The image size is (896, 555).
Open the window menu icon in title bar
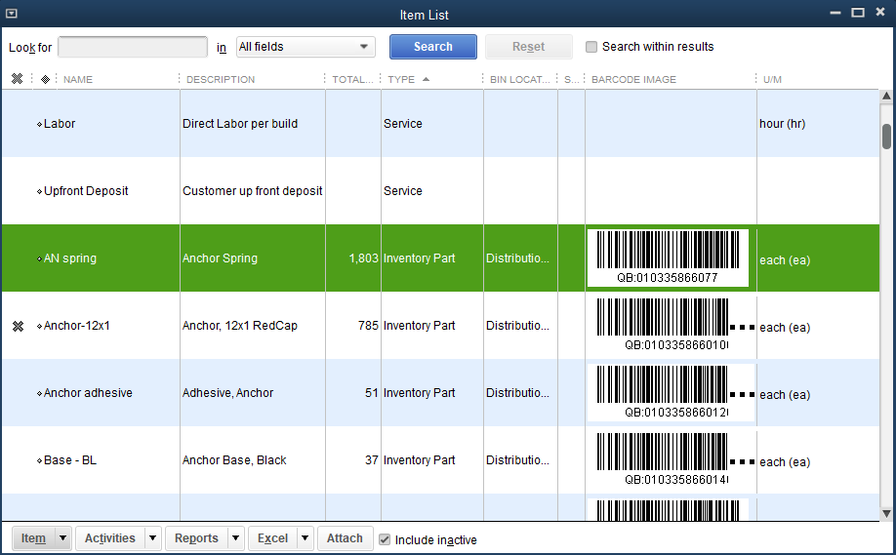coord(11,14)
